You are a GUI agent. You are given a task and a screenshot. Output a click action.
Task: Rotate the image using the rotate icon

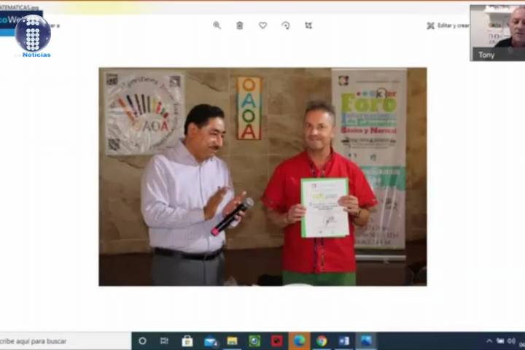[286, 26]
